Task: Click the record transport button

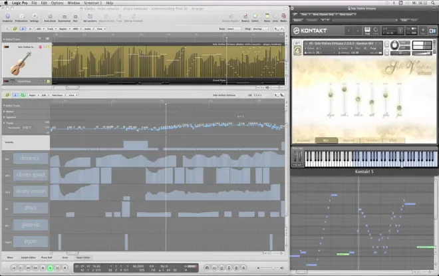Action: (x=65, y=268)
